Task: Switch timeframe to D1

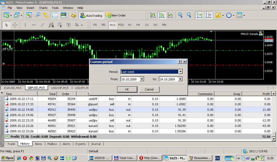Action: click(x=147, y=25)
